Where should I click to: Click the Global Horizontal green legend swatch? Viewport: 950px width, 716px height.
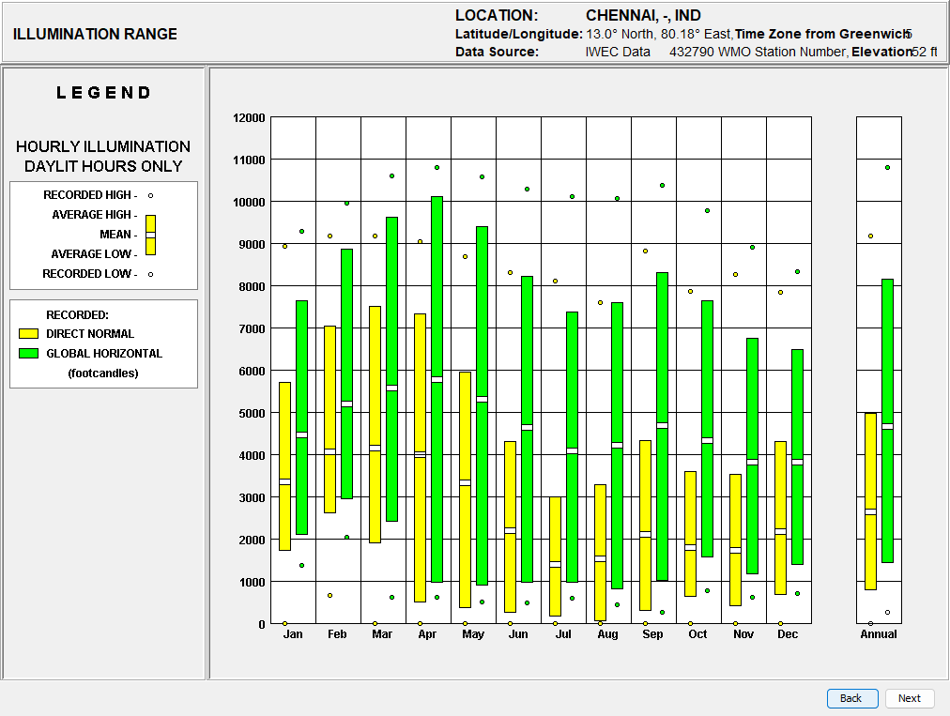pos(28,353)
